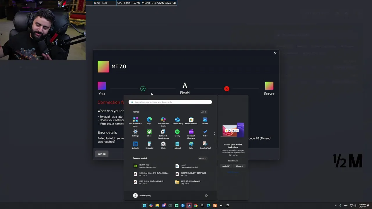The image size is (372, 209).
Task: Launch Paint from pinned apps
Action: click(x=191, y=145)
